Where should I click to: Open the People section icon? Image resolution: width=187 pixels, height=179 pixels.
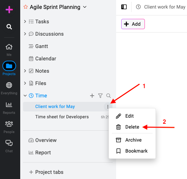coord(9,124)
